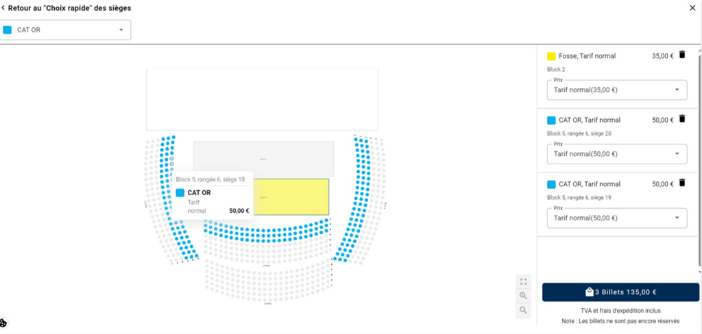Open cookie settings icon
This screenshot has height=334, width=702.
pos(3,323)
